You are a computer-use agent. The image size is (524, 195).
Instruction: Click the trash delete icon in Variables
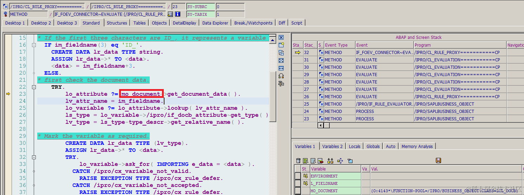pyautogui.click(x=298, y=161)
